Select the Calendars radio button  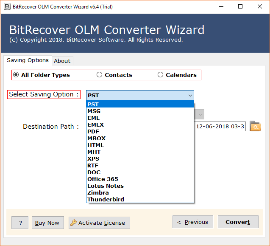tap(160, 75)
